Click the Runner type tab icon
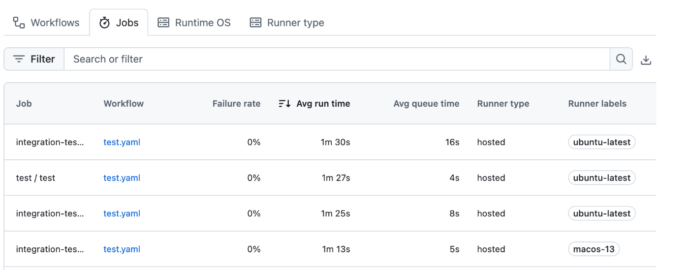689x270 pixels. point(255,23)
